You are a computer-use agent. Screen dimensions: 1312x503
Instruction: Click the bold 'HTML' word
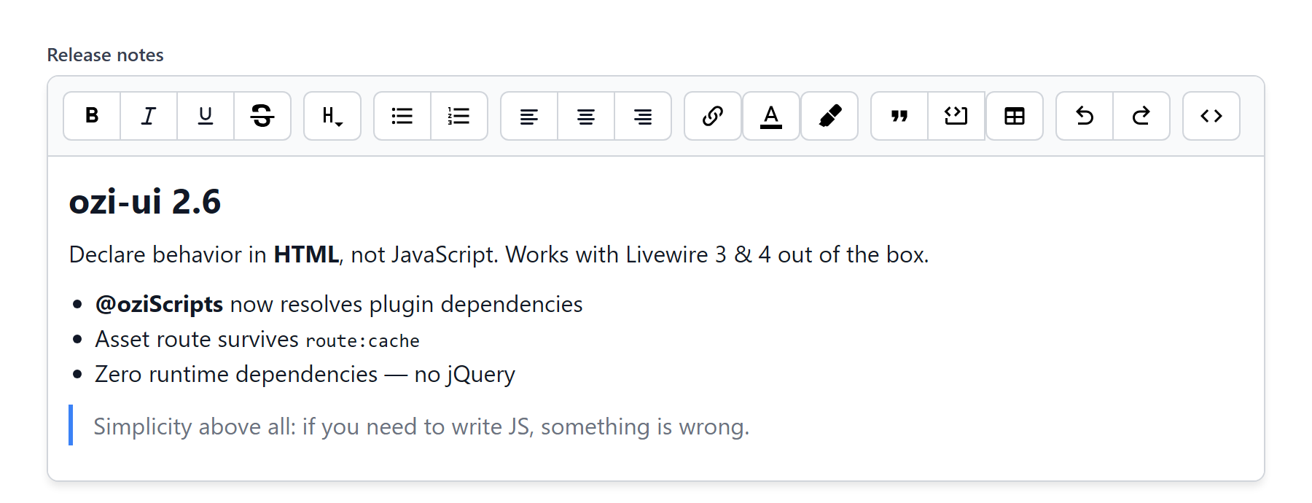pyautogui.click(x=306, y=254)
